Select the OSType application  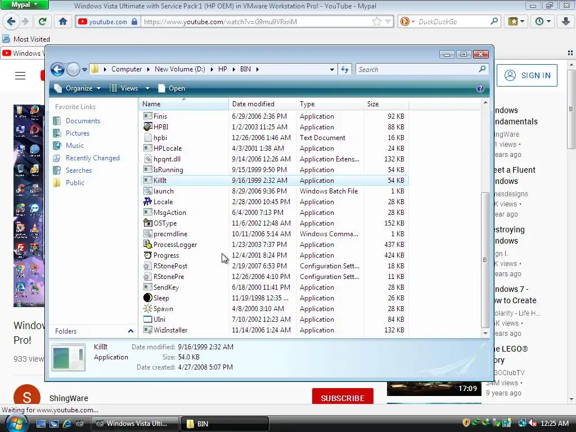[x=165, y=223]
